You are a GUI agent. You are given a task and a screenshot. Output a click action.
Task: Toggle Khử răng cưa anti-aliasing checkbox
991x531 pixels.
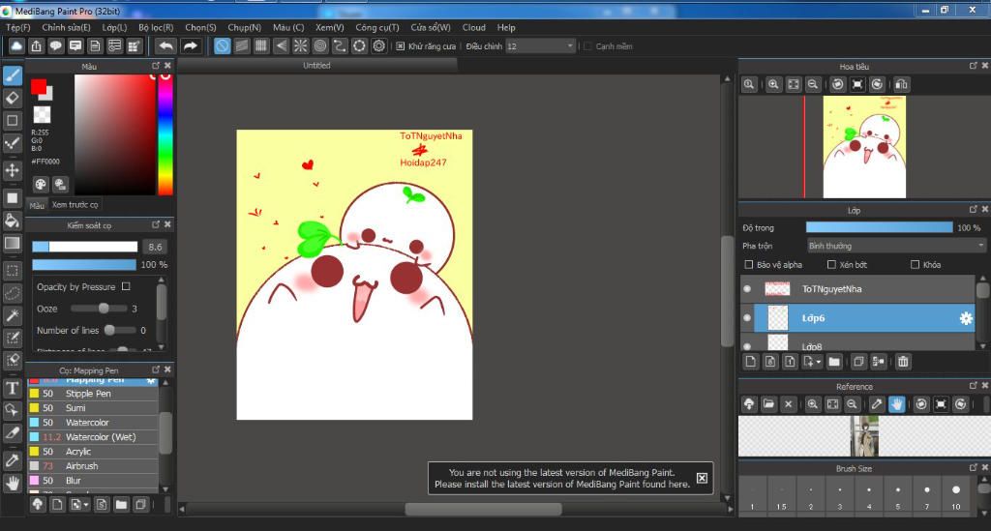click(x=400, y=46)
